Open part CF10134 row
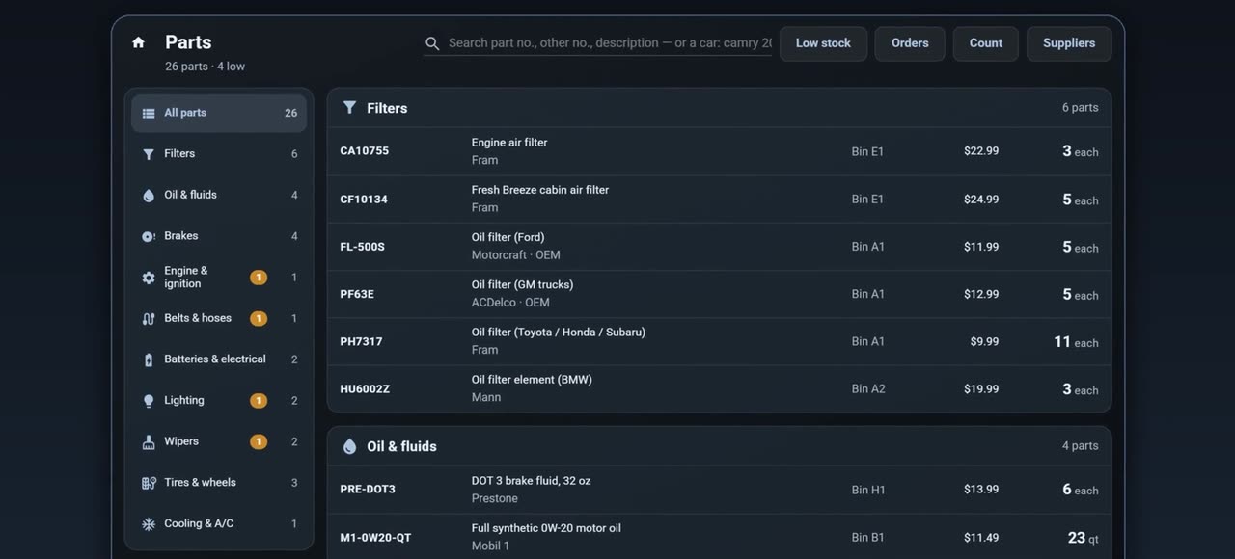The width and height of the screenshot is (1235, 559). point(719,199)
